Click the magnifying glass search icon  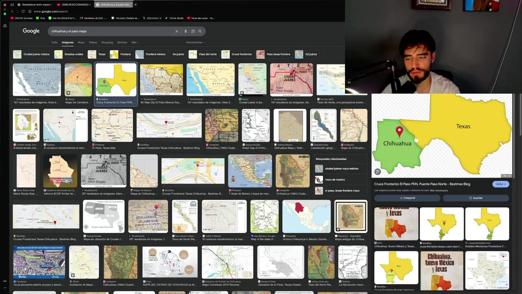[x=200, y=31]
